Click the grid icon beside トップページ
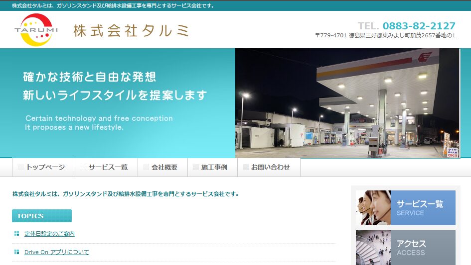This screenshot has height=265, width=471. pyautogui.click(x=20, y=167)
